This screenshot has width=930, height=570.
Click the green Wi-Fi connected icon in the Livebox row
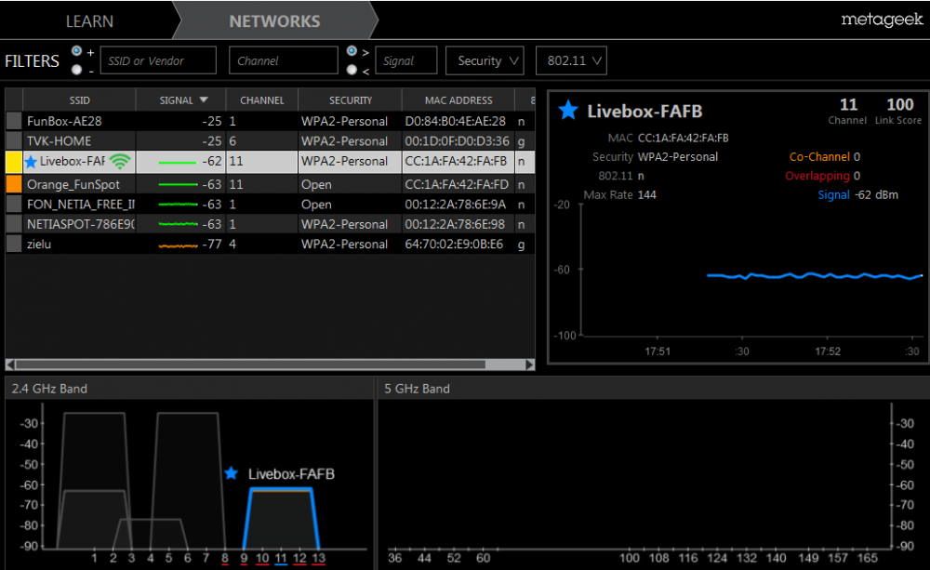120,162
